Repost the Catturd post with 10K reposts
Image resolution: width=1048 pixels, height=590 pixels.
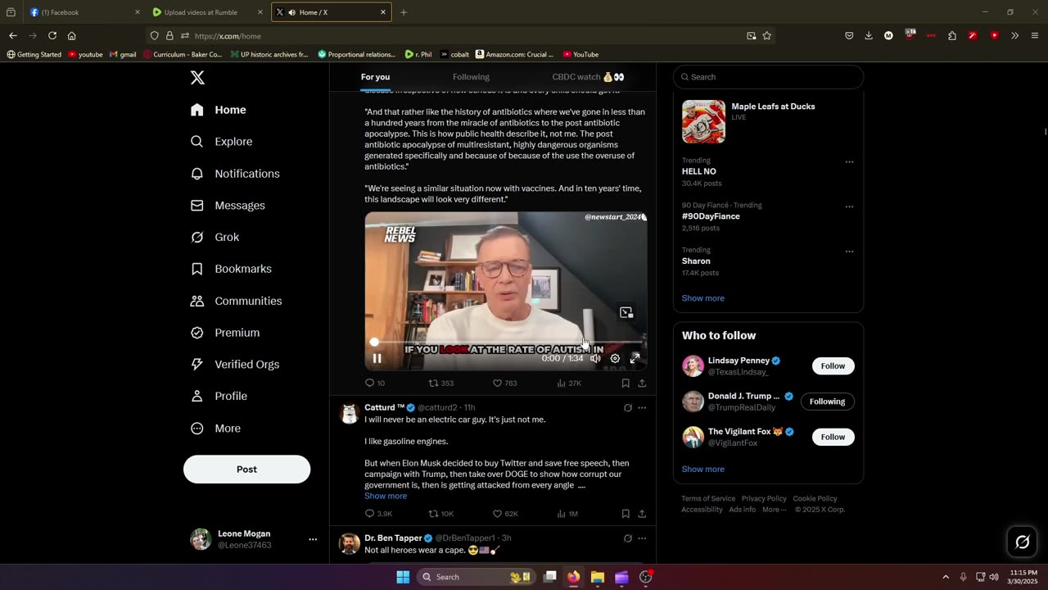click(x=441, y=514)
